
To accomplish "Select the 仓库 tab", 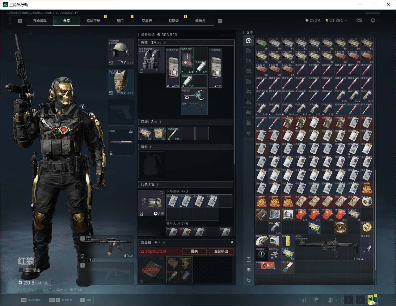I will point(66,21).
